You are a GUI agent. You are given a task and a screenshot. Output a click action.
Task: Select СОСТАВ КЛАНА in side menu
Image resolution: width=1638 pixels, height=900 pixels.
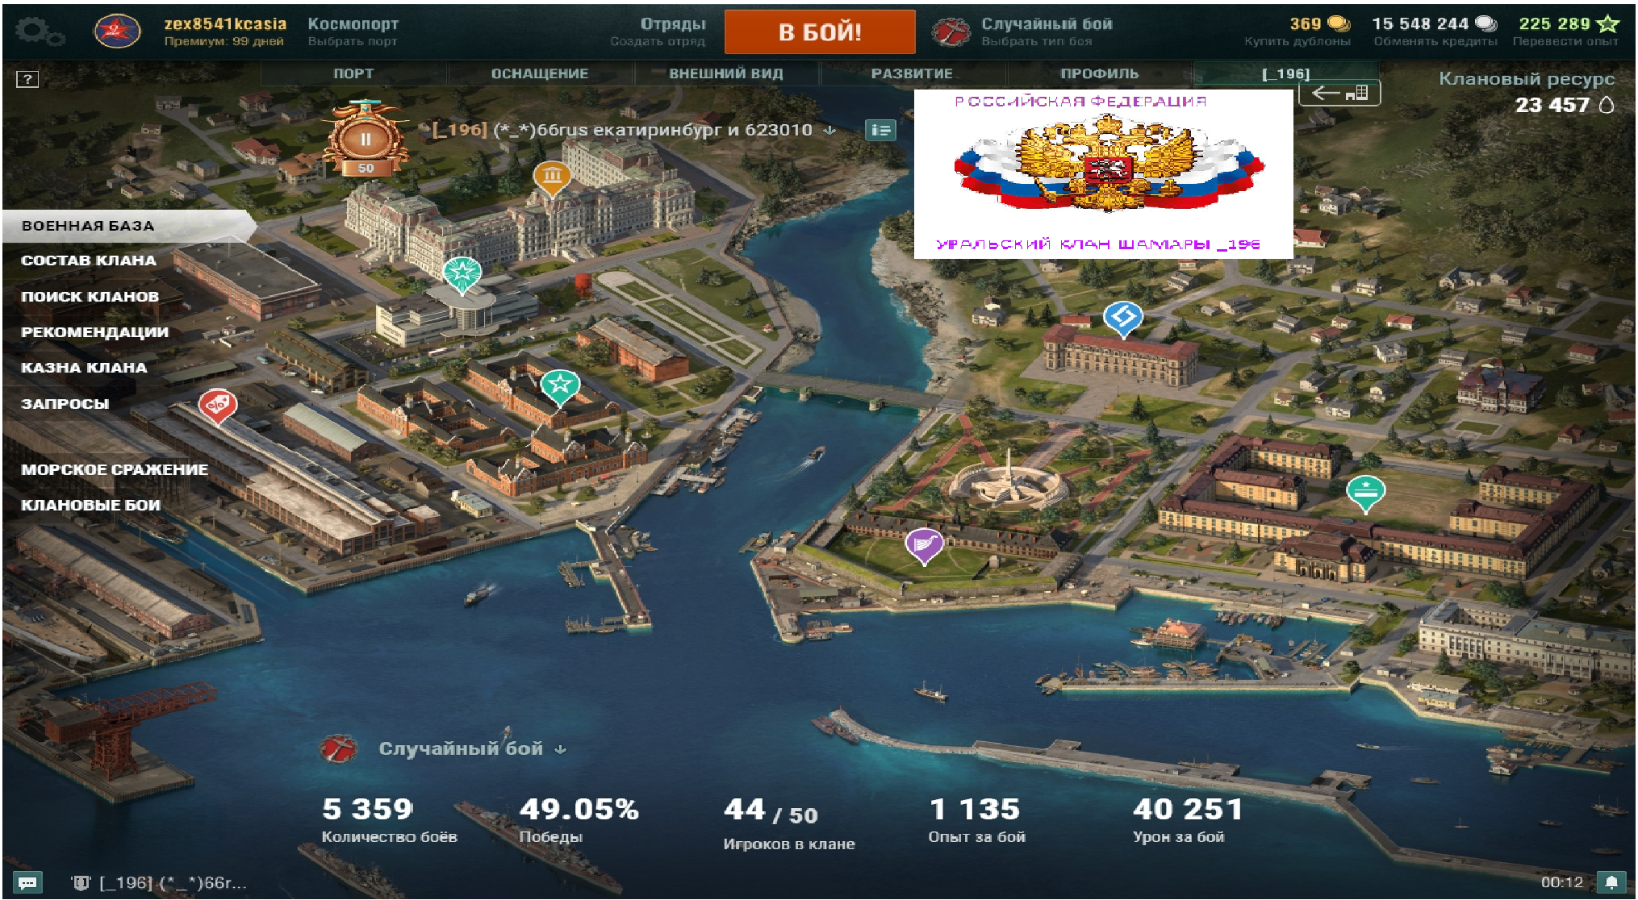pyautogui.click(x=89, y=260)
